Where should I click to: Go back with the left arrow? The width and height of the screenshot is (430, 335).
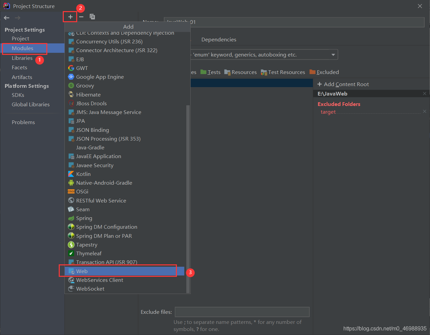tap(7, 18)
